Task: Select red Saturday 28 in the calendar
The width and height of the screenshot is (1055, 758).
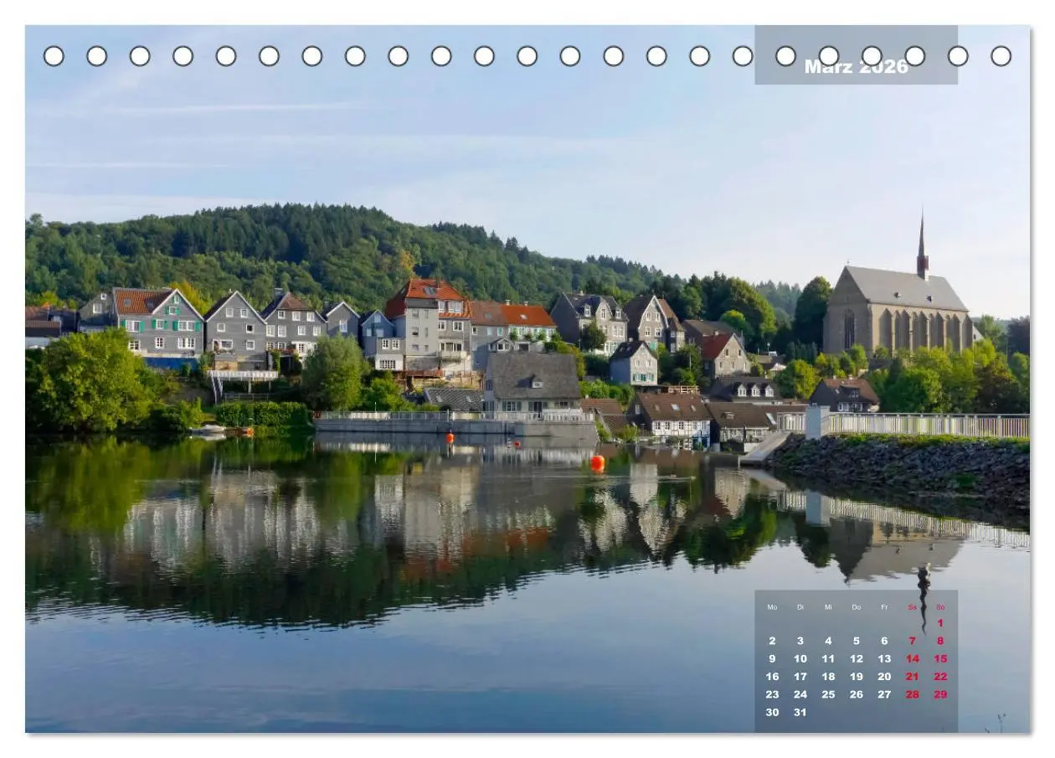Action: (x=913, y=694)
